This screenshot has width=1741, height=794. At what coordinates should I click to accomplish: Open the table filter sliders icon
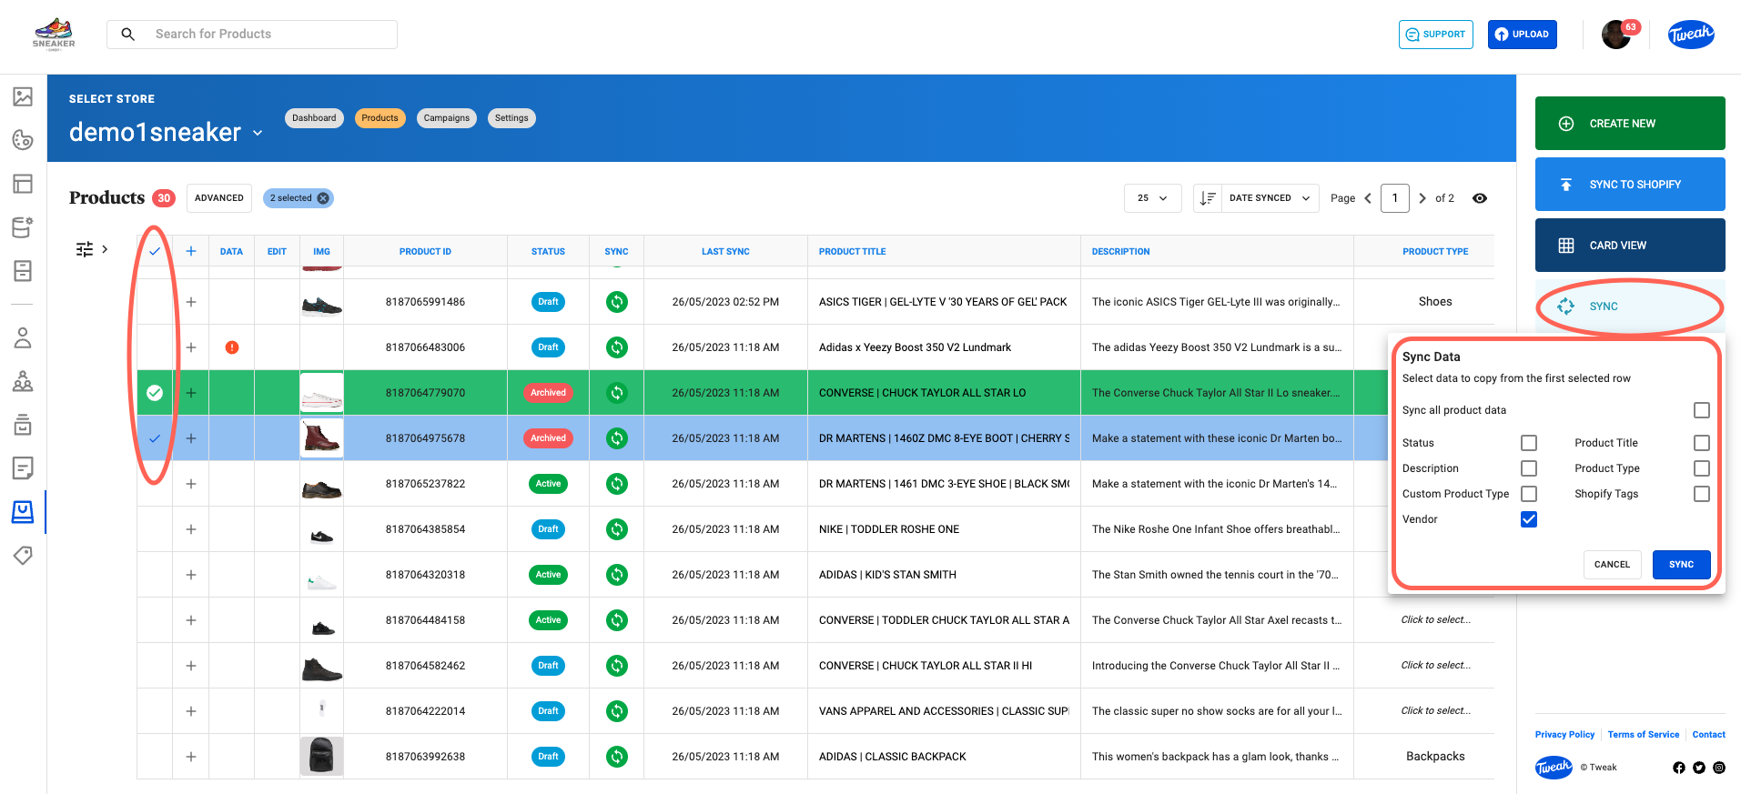(85, 249)
